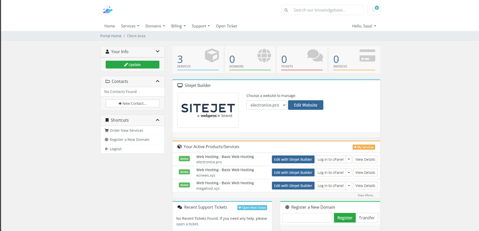Open the website selector showing electronice.pro

pyautogui.click(x=266, y=105)
